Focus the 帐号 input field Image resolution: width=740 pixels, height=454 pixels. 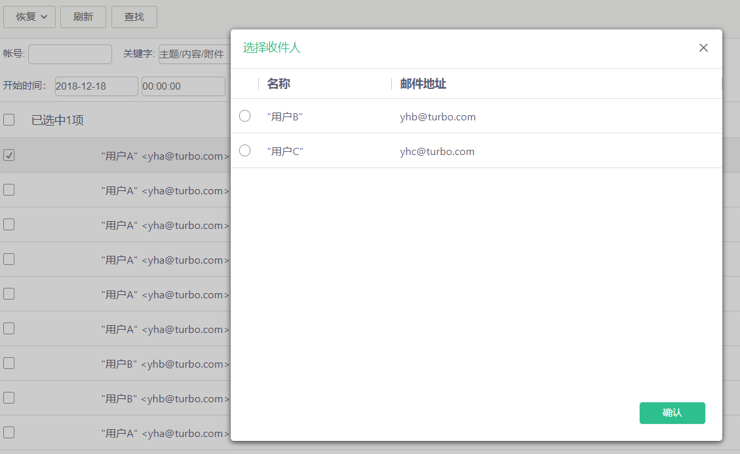pyautogui.click(x=70, y=54)
